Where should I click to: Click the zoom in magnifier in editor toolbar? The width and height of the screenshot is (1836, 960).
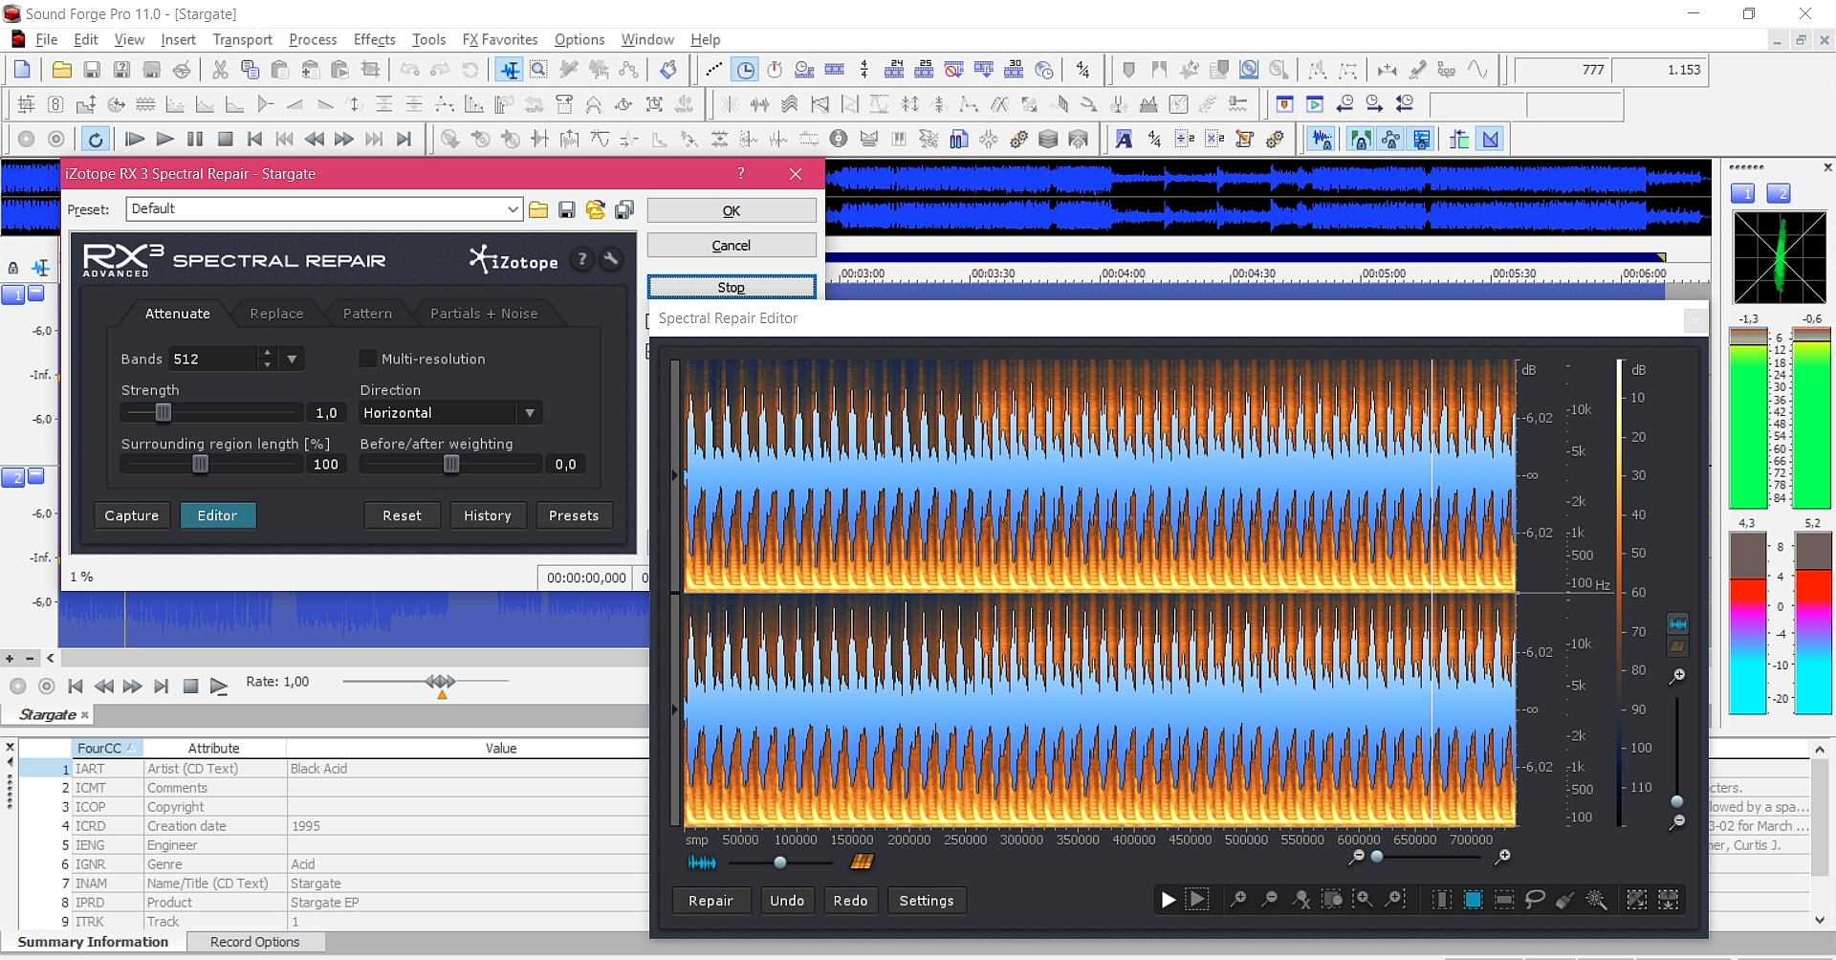1238,900
